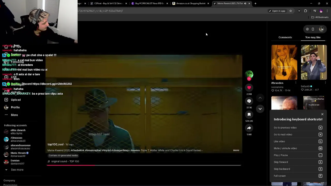Mute the TikTok tab via speaker icon

coord(245,3)
